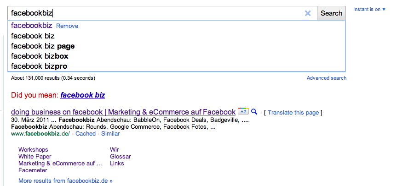Open the 'Instant is on' dropdown
The height and width of the screenshot is (186, 414).
pyautogui.click(x=369, y=9)
